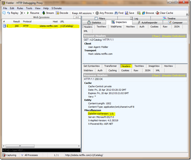Click the scroll-right arrow of sessions list
The width and height of the screenshot is (191, 160).
79,146
